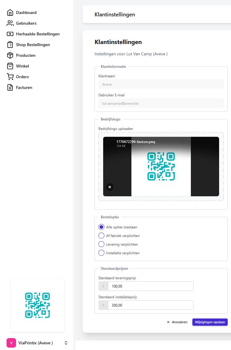Click the Producten box icon
The width and height of the screenshot is (231, 350).
(x=10, y=55)
